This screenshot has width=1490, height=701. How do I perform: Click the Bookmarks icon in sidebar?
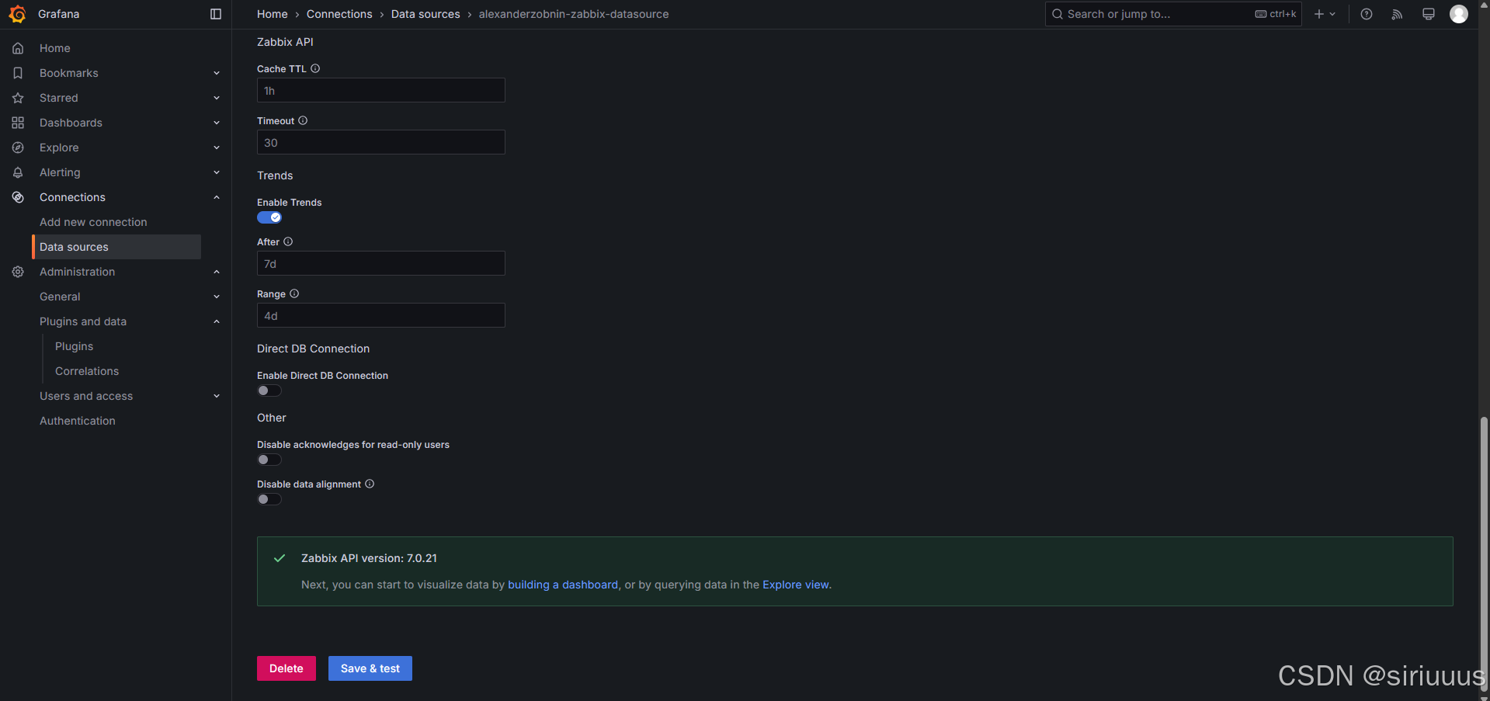pyautogui.click(x=18, y=73)
